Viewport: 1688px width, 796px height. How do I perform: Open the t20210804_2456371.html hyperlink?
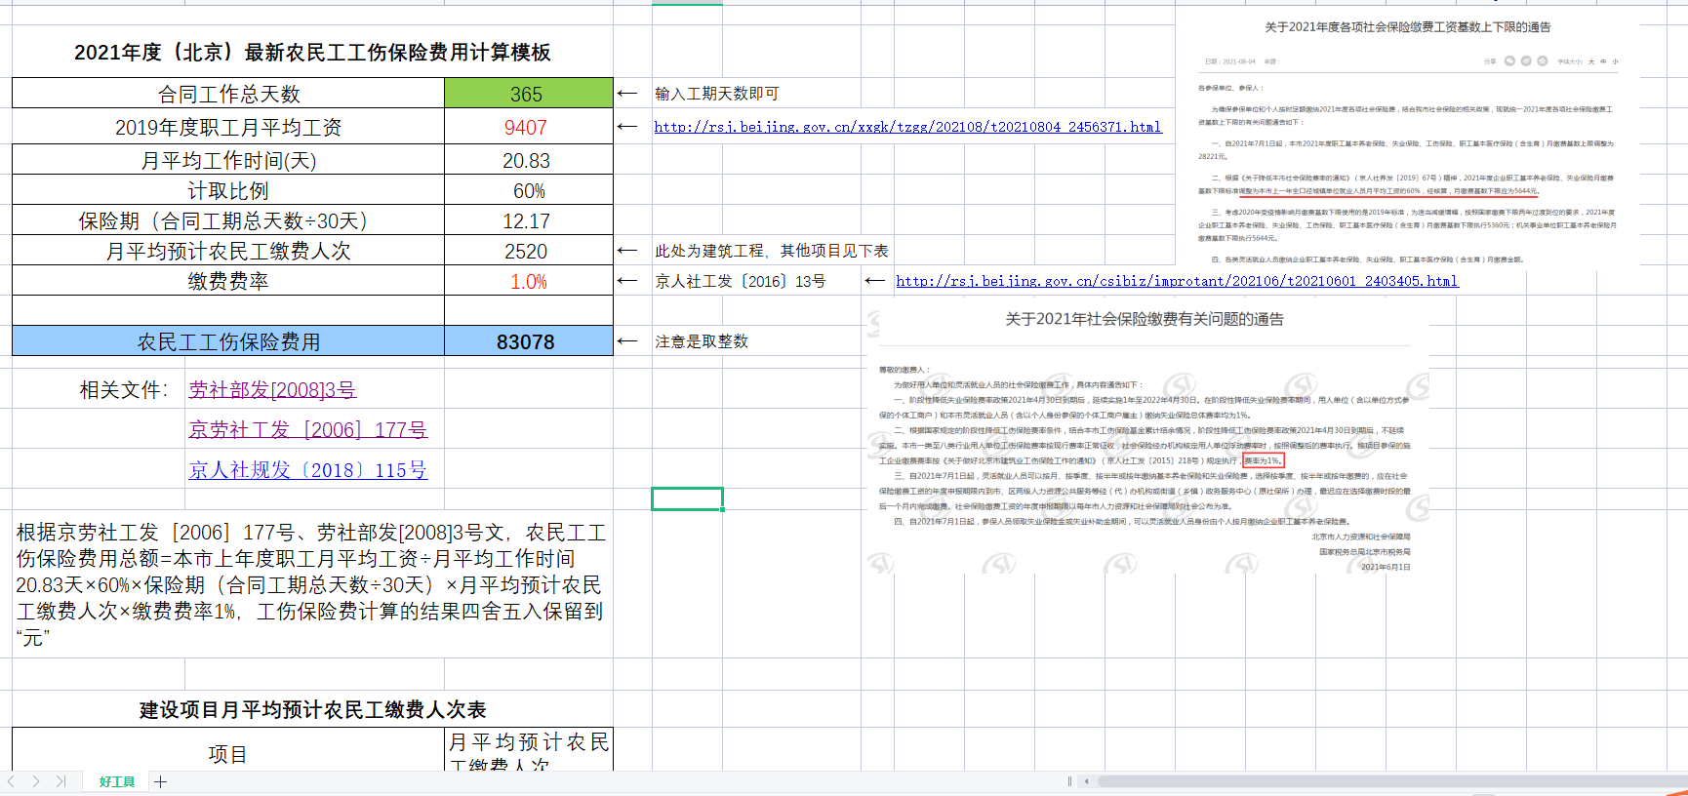point(907,127)
